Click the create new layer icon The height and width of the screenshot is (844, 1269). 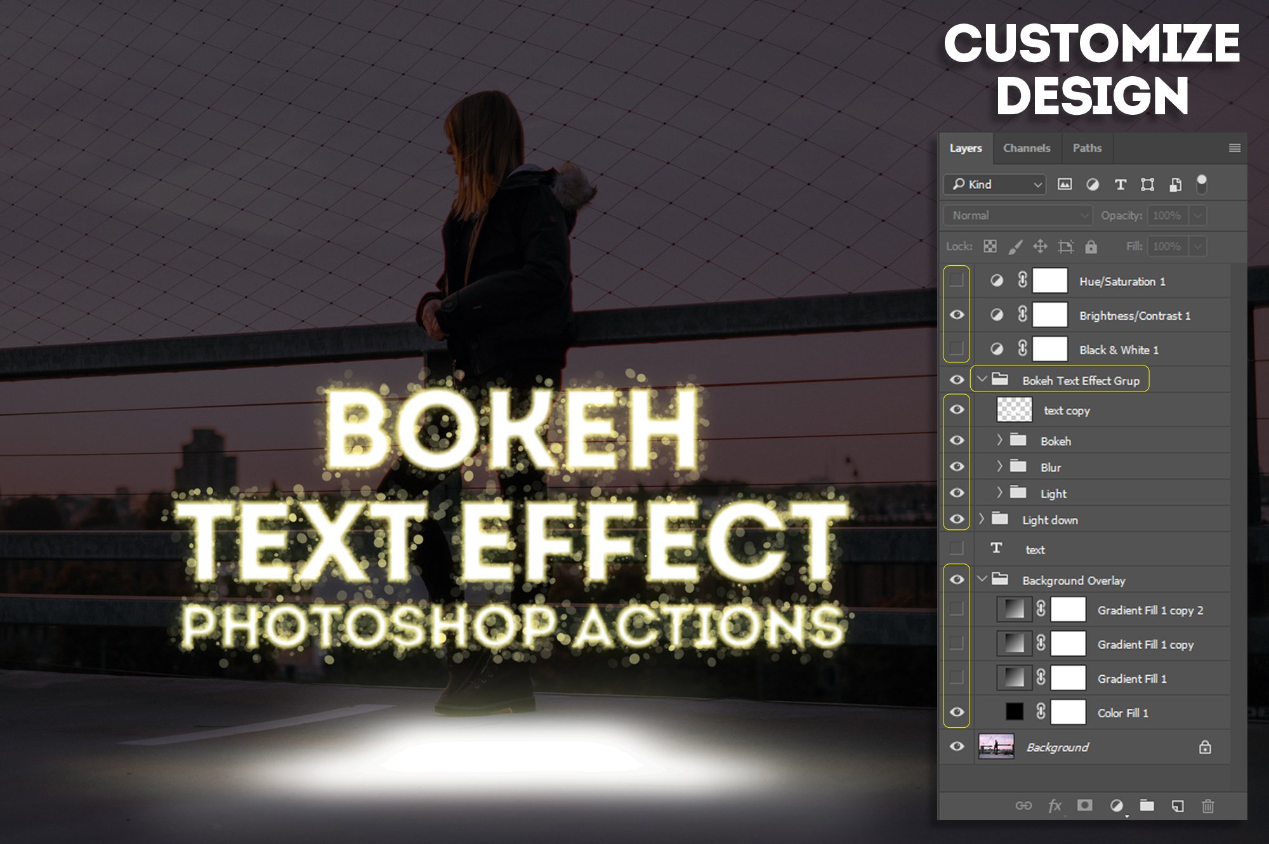pos(1178,806)
